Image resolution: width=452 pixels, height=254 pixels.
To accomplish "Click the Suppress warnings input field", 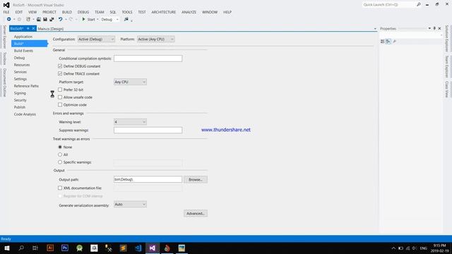I will [148, 130].
